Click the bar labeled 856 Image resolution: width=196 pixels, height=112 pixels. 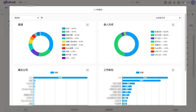129,83
